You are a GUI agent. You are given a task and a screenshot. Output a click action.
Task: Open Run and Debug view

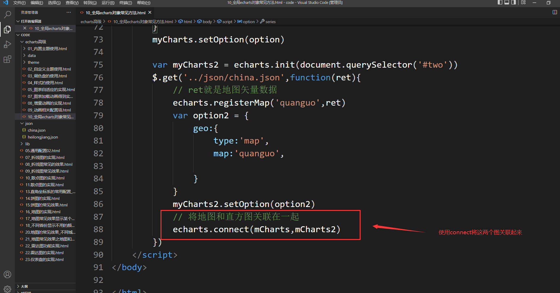tap(7, 44)
